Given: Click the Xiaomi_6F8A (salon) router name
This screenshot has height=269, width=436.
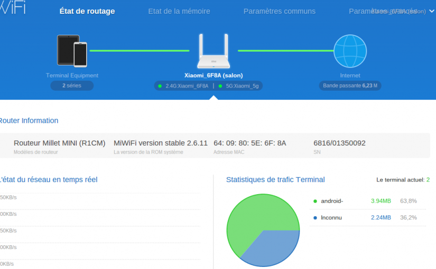Looking at the screenshot, I should 214,75.
